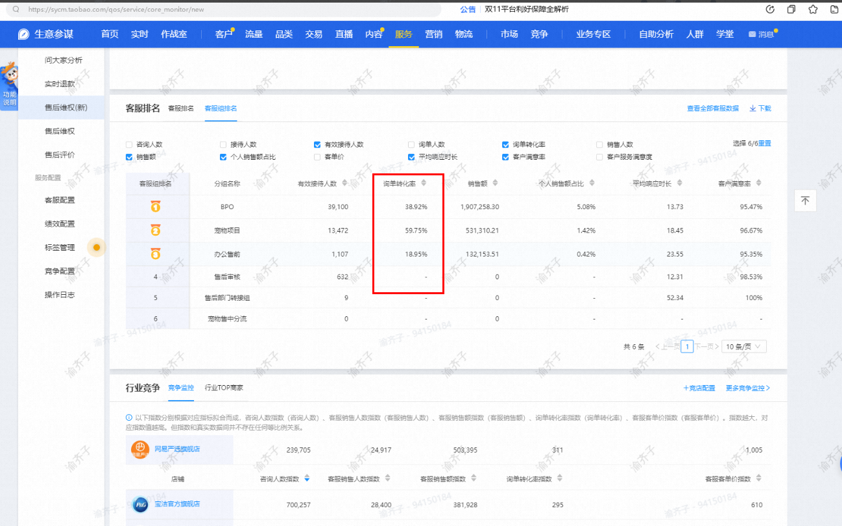Uncheck the 有效接待人数 checkbox
Image resolution: width=842 pixels, height=526 pixels.
317,145
